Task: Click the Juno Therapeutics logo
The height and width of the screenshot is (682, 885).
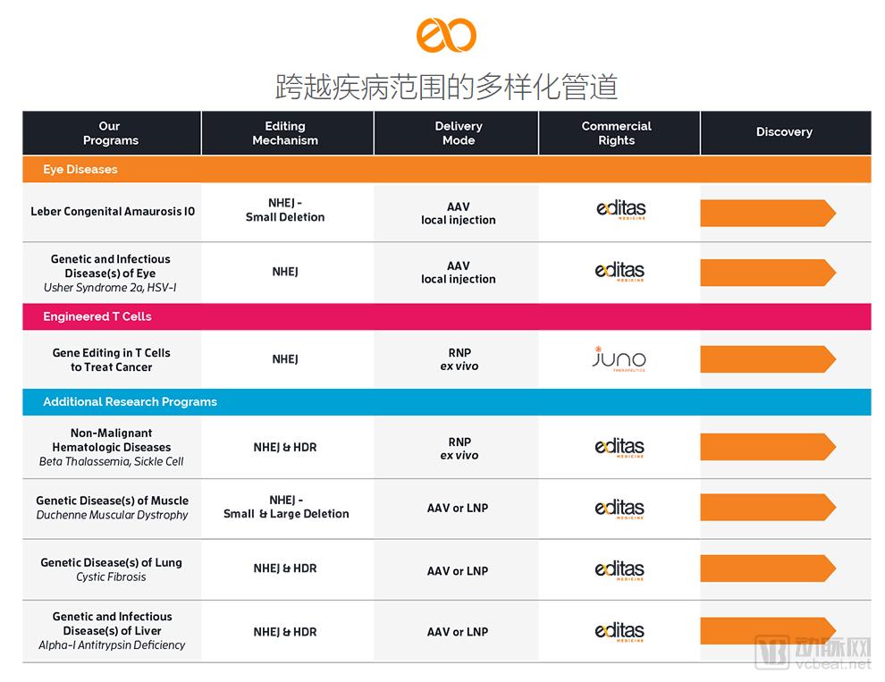Action: coord(619,359)
